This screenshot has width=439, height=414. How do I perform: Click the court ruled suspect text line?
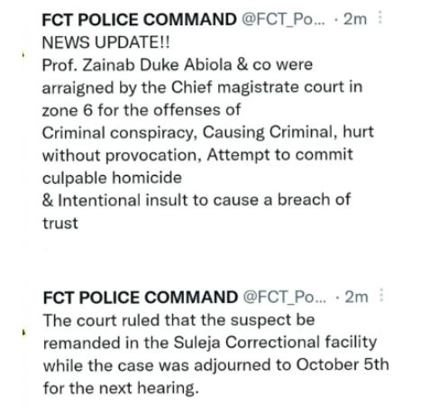click(179, 320)
